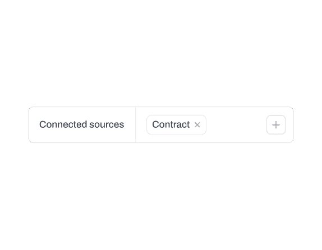Open the add source picker
This screenshot has height=250, width=322.
click(276, 125)
